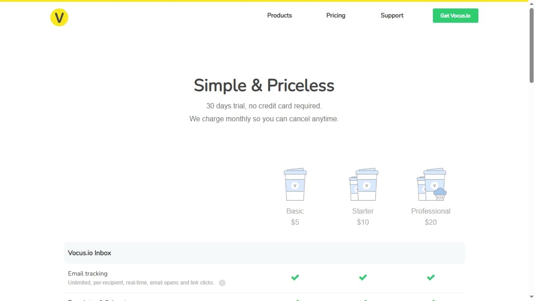Click the Vocus.io Inbox section header
535x301 pixels.
click(264, 253)
